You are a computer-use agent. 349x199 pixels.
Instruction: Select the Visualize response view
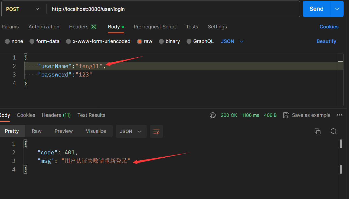96,131
